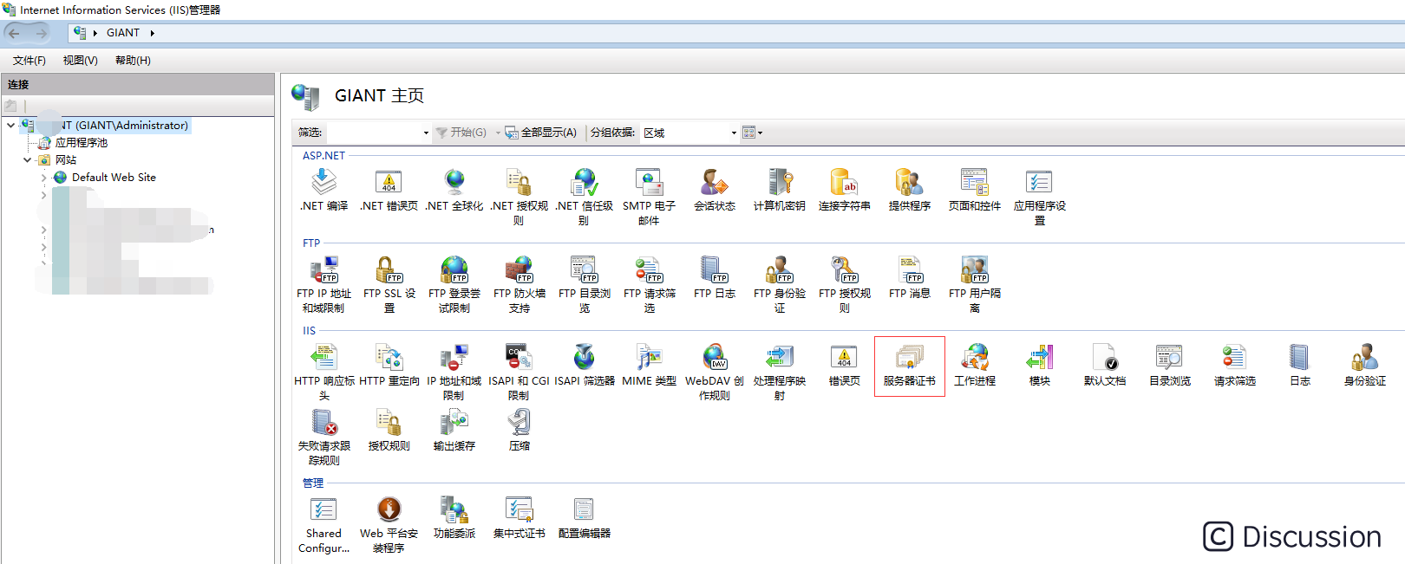This screenshot has width=1405, height=564.
Task: Open the .NET 编译 feature
Action: (x=323, y=190)
